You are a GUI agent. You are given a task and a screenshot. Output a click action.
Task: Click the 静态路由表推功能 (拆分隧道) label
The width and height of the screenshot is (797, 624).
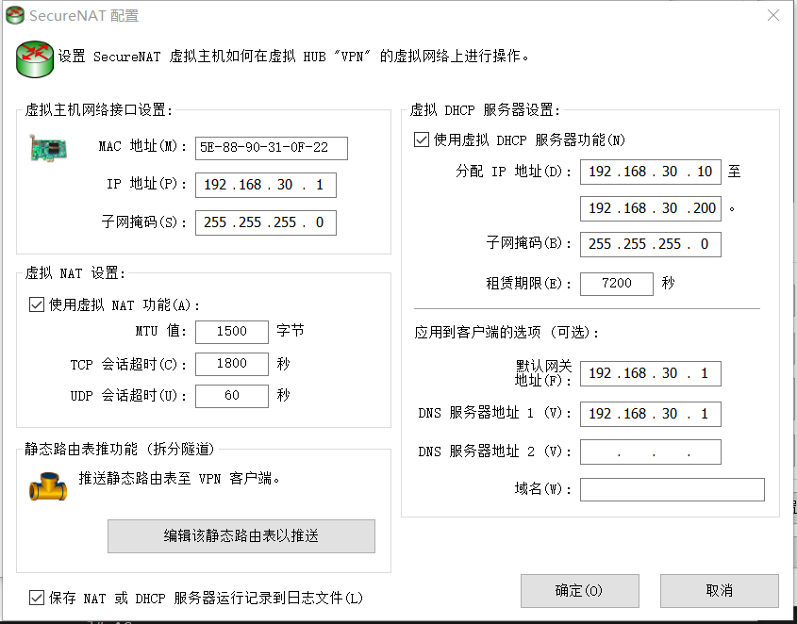(120, 450)
